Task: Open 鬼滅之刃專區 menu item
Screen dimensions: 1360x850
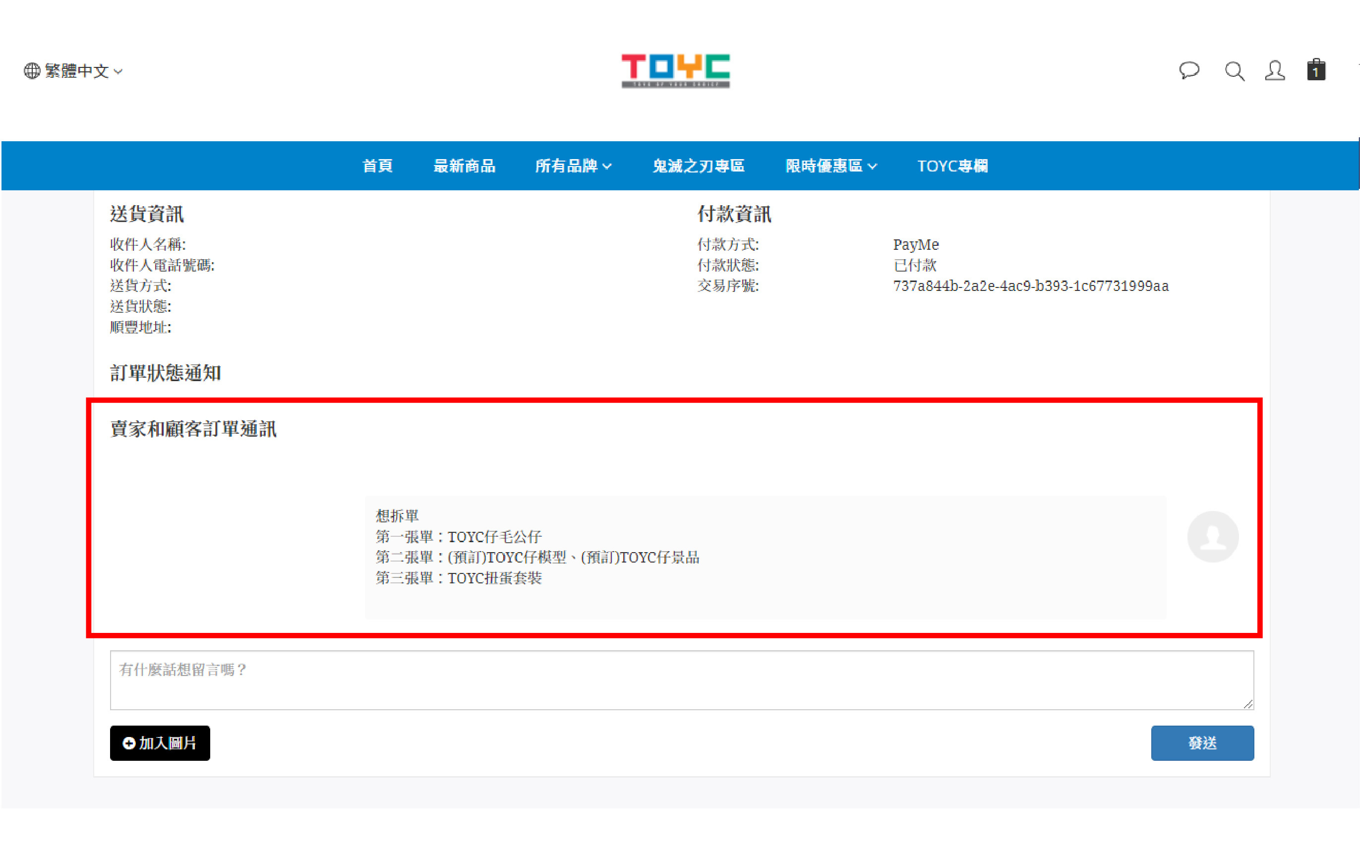Action: tap(698, 166)
